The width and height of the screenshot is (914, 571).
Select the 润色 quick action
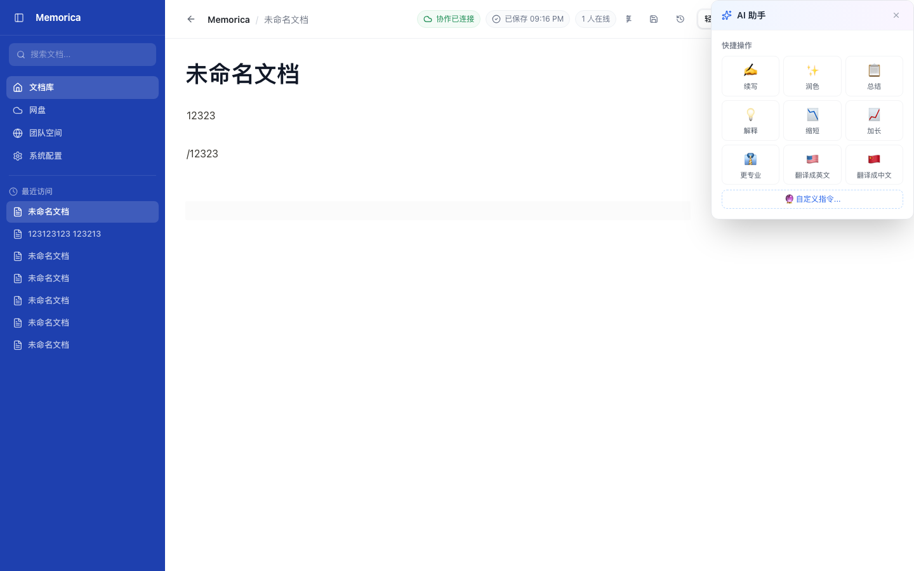coord(812,76)
